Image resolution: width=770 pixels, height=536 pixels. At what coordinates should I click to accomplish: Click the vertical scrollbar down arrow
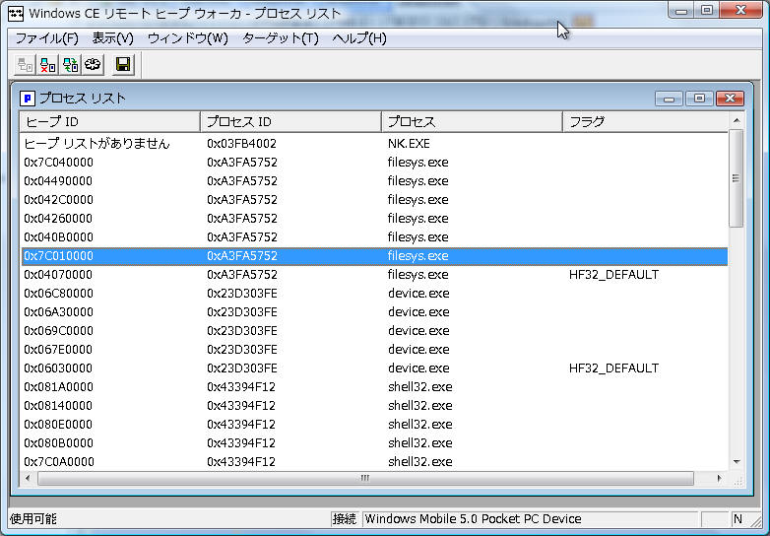[737, 462]
